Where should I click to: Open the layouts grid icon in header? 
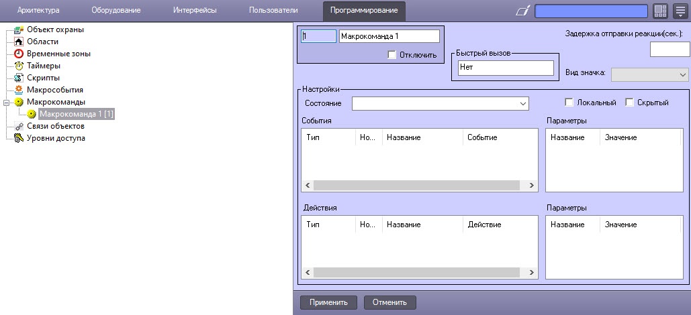[x=660, y=11]
